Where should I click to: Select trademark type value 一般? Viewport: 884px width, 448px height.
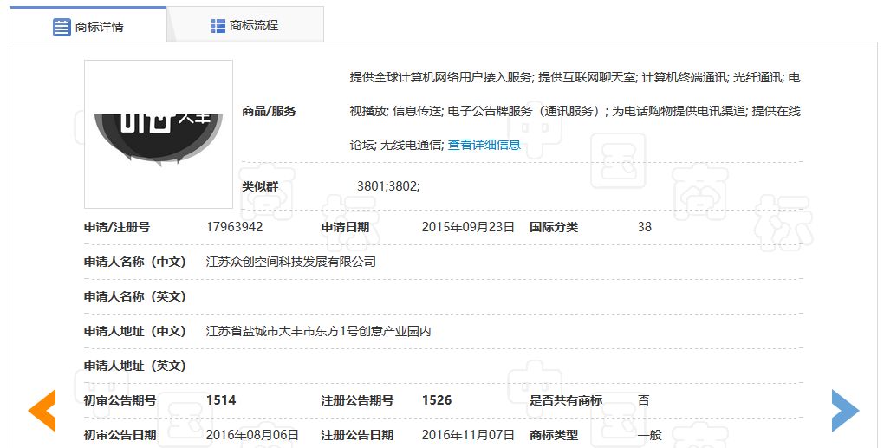649,435
